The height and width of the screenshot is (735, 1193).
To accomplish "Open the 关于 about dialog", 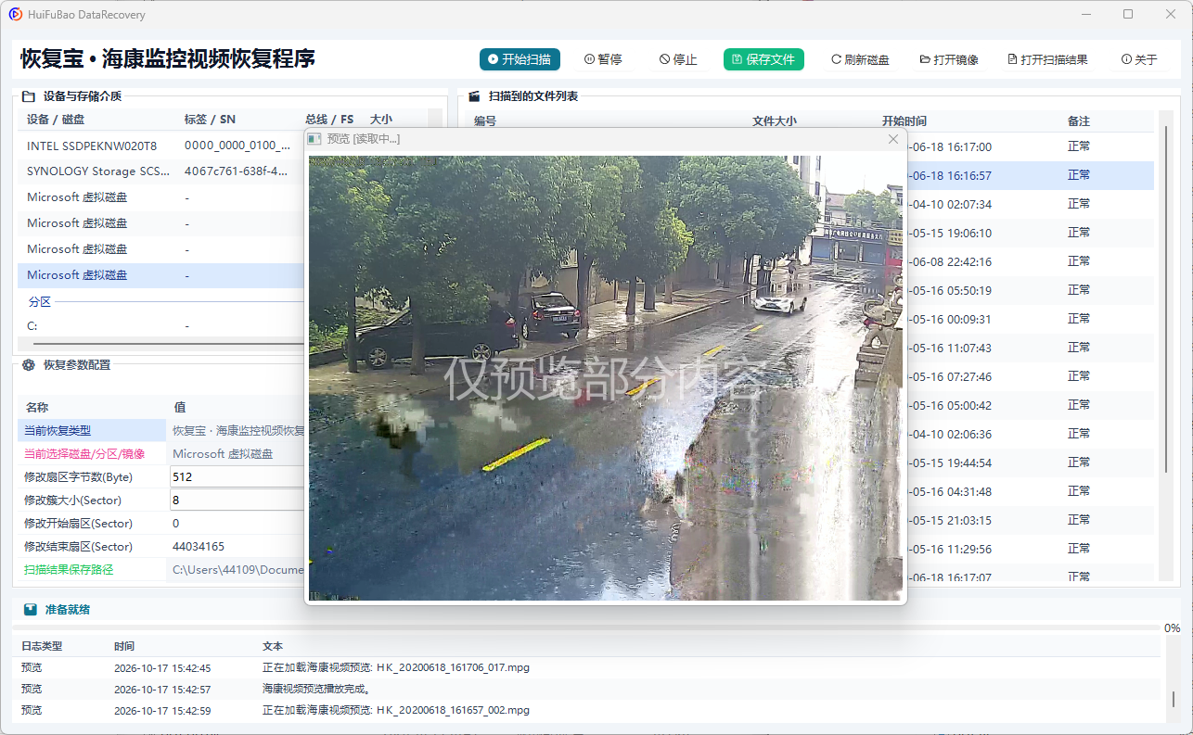I will [1139, 59].
